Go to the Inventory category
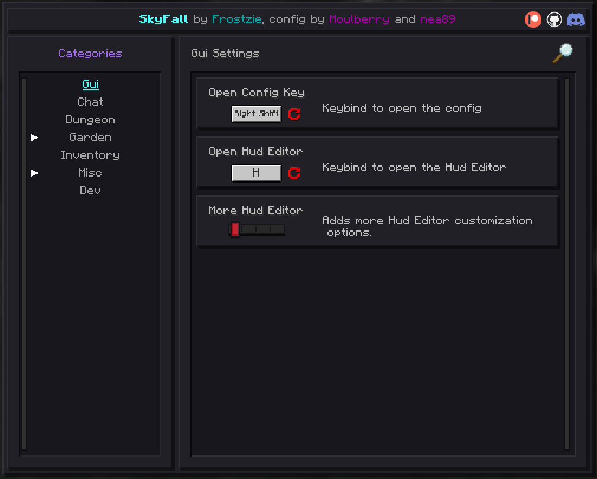597x479 pixels. pos(90,155)
